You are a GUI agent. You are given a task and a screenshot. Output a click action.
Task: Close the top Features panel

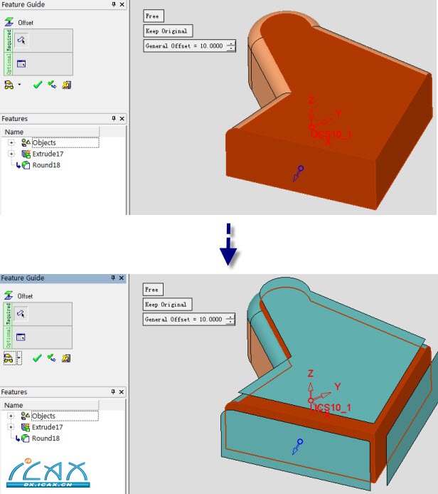pyautogui.click(x=122, y=118)
